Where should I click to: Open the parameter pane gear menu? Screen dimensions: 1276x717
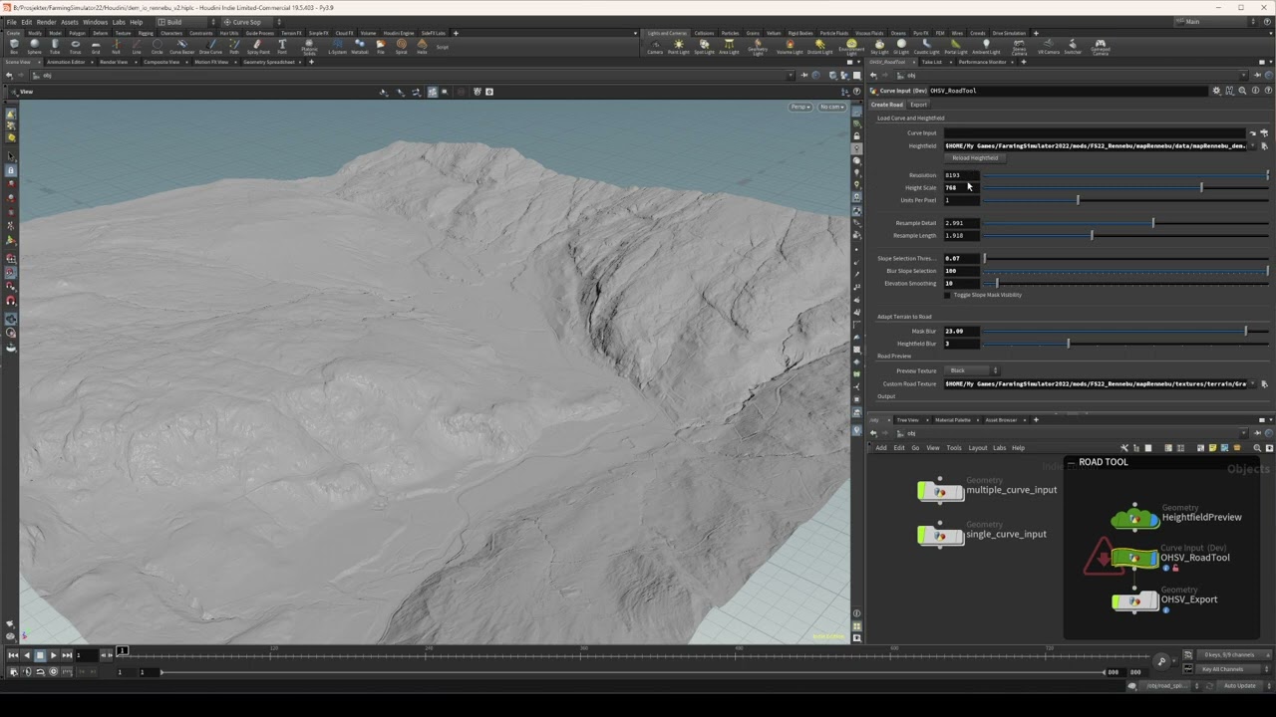[x=1215, y=91]
